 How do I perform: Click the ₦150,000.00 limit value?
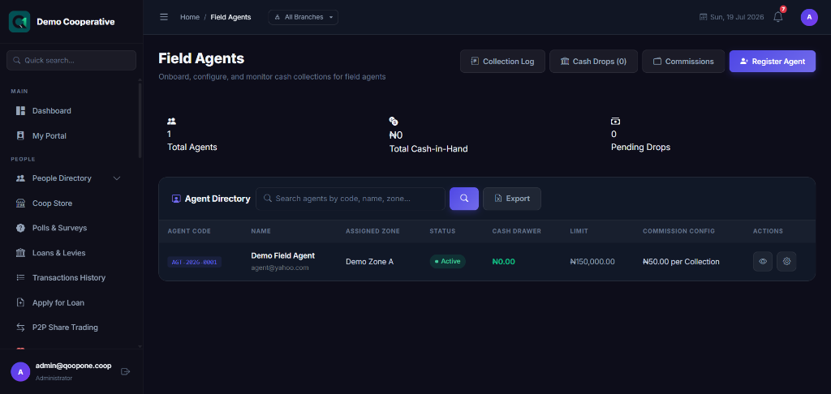pyautogui.click(x=592, y=262)
